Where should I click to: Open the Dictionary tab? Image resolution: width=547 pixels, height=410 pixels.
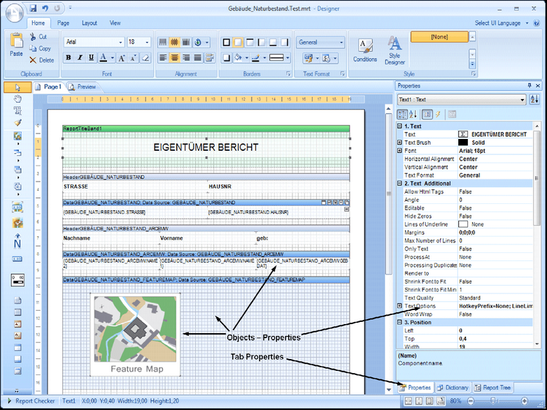click(x=453, y=388)
